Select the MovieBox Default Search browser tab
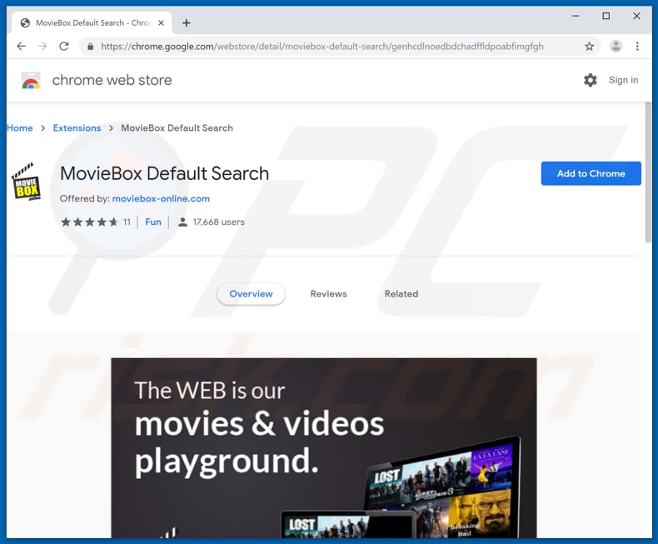Screen dimensions: 658x544 90,23
